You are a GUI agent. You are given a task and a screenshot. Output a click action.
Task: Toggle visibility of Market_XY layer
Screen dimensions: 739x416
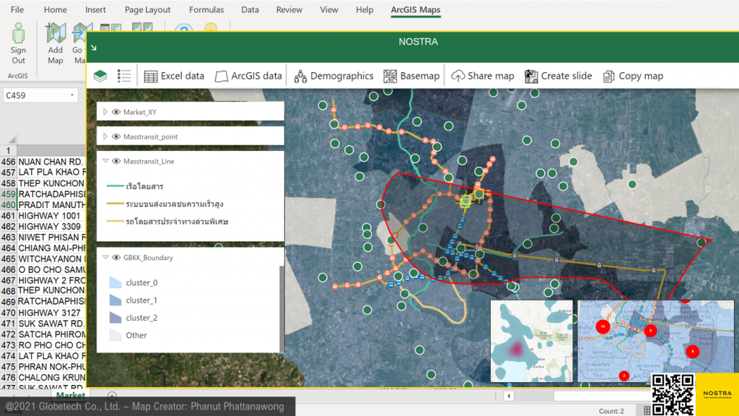[116, 112]
